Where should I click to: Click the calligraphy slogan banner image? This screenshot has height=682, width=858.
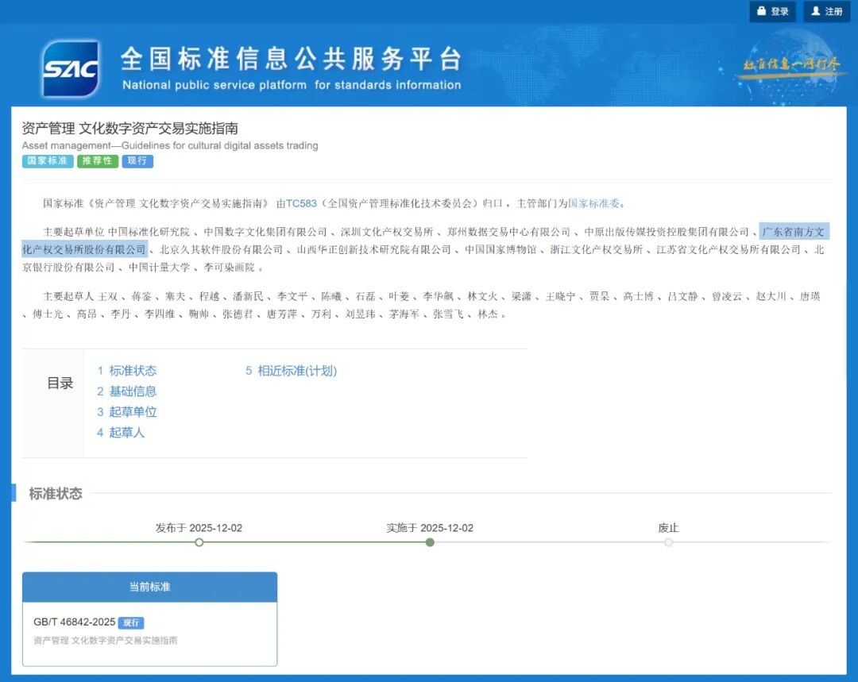[x=792, y=65]
